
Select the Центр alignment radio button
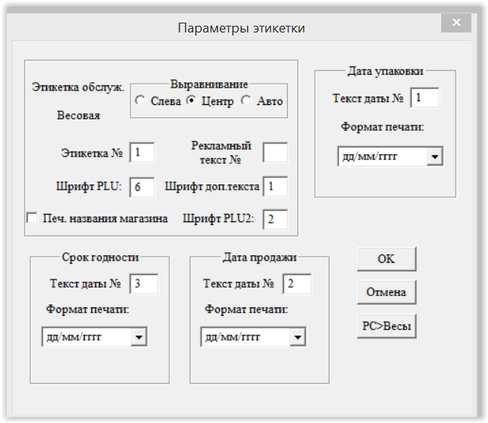(x=191, y=100)
